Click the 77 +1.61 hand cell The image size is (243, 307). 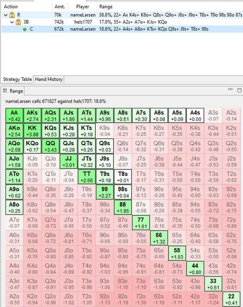pos(141,223)
